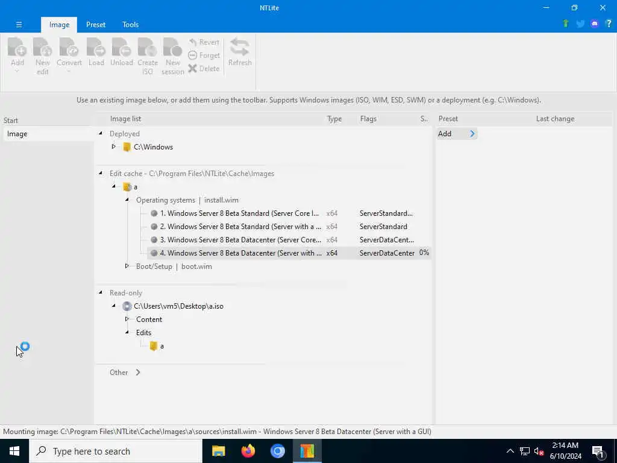
Task: Collapse the Edits node
Action: (x=127, y=332)
